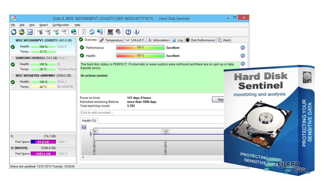Image resolution: width=322 pixels, height=181 pixels.
Task: Open the Configuration menu
Action: (61, 25)
